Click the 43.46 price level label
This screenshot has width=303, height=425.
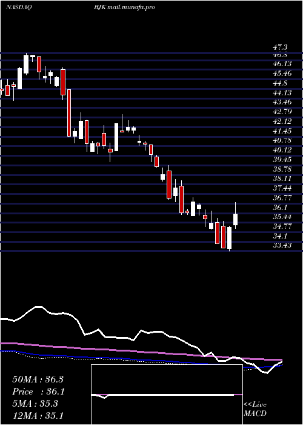coord(282,102)
